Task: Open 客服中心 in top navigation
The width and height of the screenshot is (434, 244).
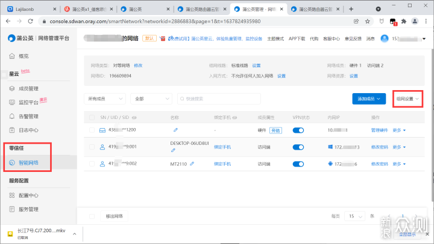Action: coord(332,38)
